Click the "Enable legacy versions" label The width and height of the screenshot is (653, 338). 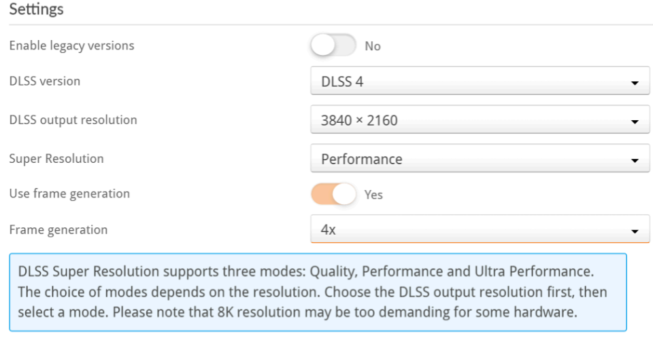71,46
